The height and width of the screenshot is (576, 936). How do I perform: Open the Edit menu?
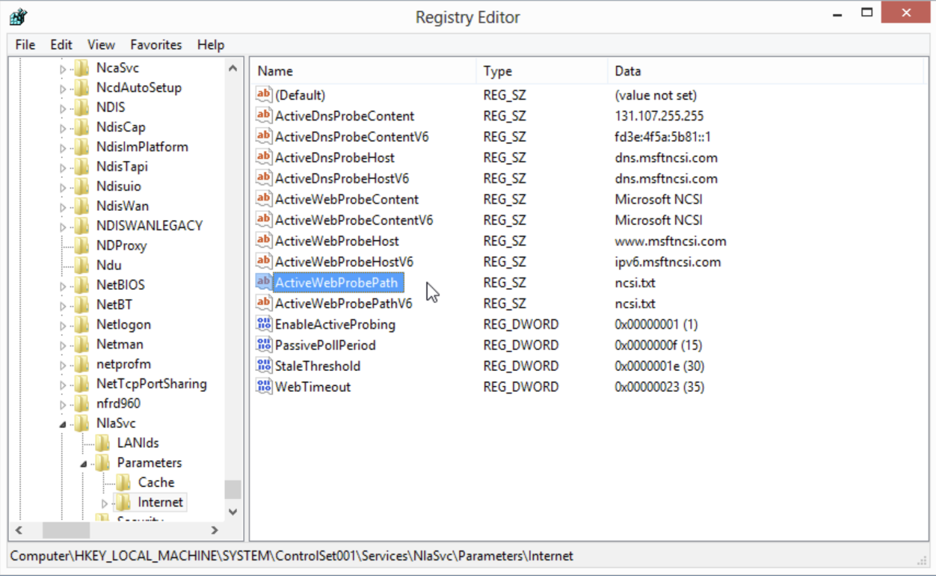coord(60,45)
